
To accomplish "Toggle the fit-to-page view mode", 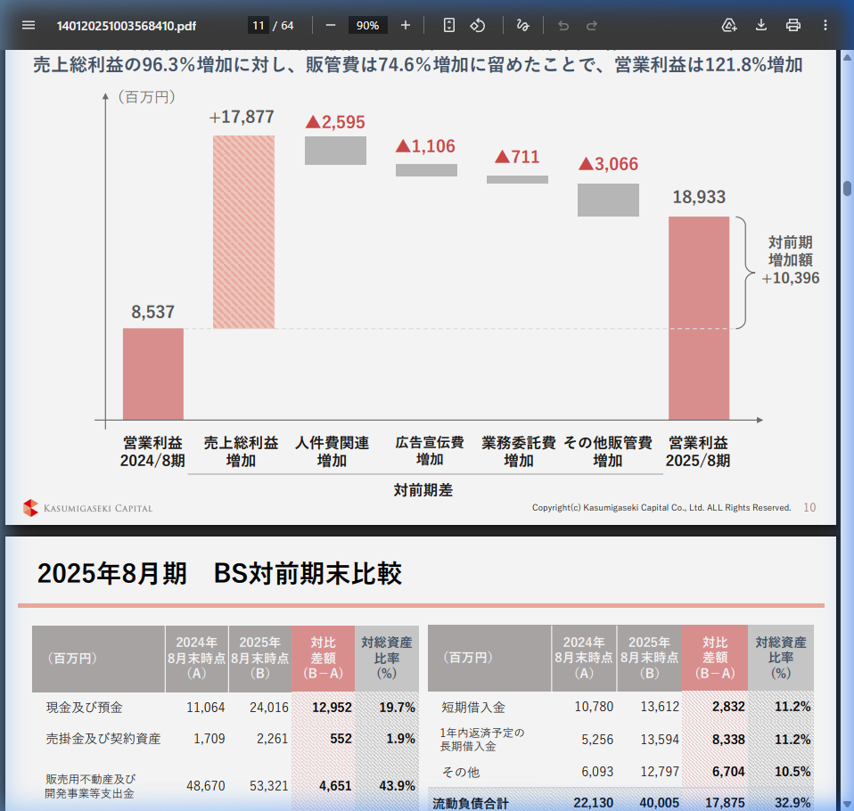I will [448, 25].
